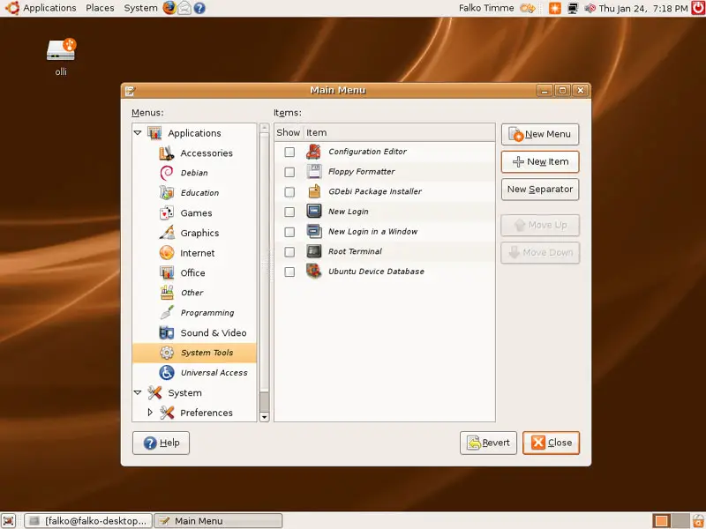Select the GDebi Package Installer icon
The height and width of the screenshot is (529, 706).
pos(313,191)
